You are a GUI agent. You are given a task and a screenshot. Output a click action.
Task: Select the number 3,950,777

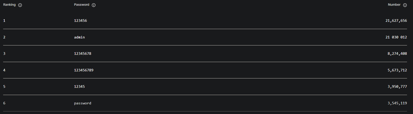[x=397, y=86]
